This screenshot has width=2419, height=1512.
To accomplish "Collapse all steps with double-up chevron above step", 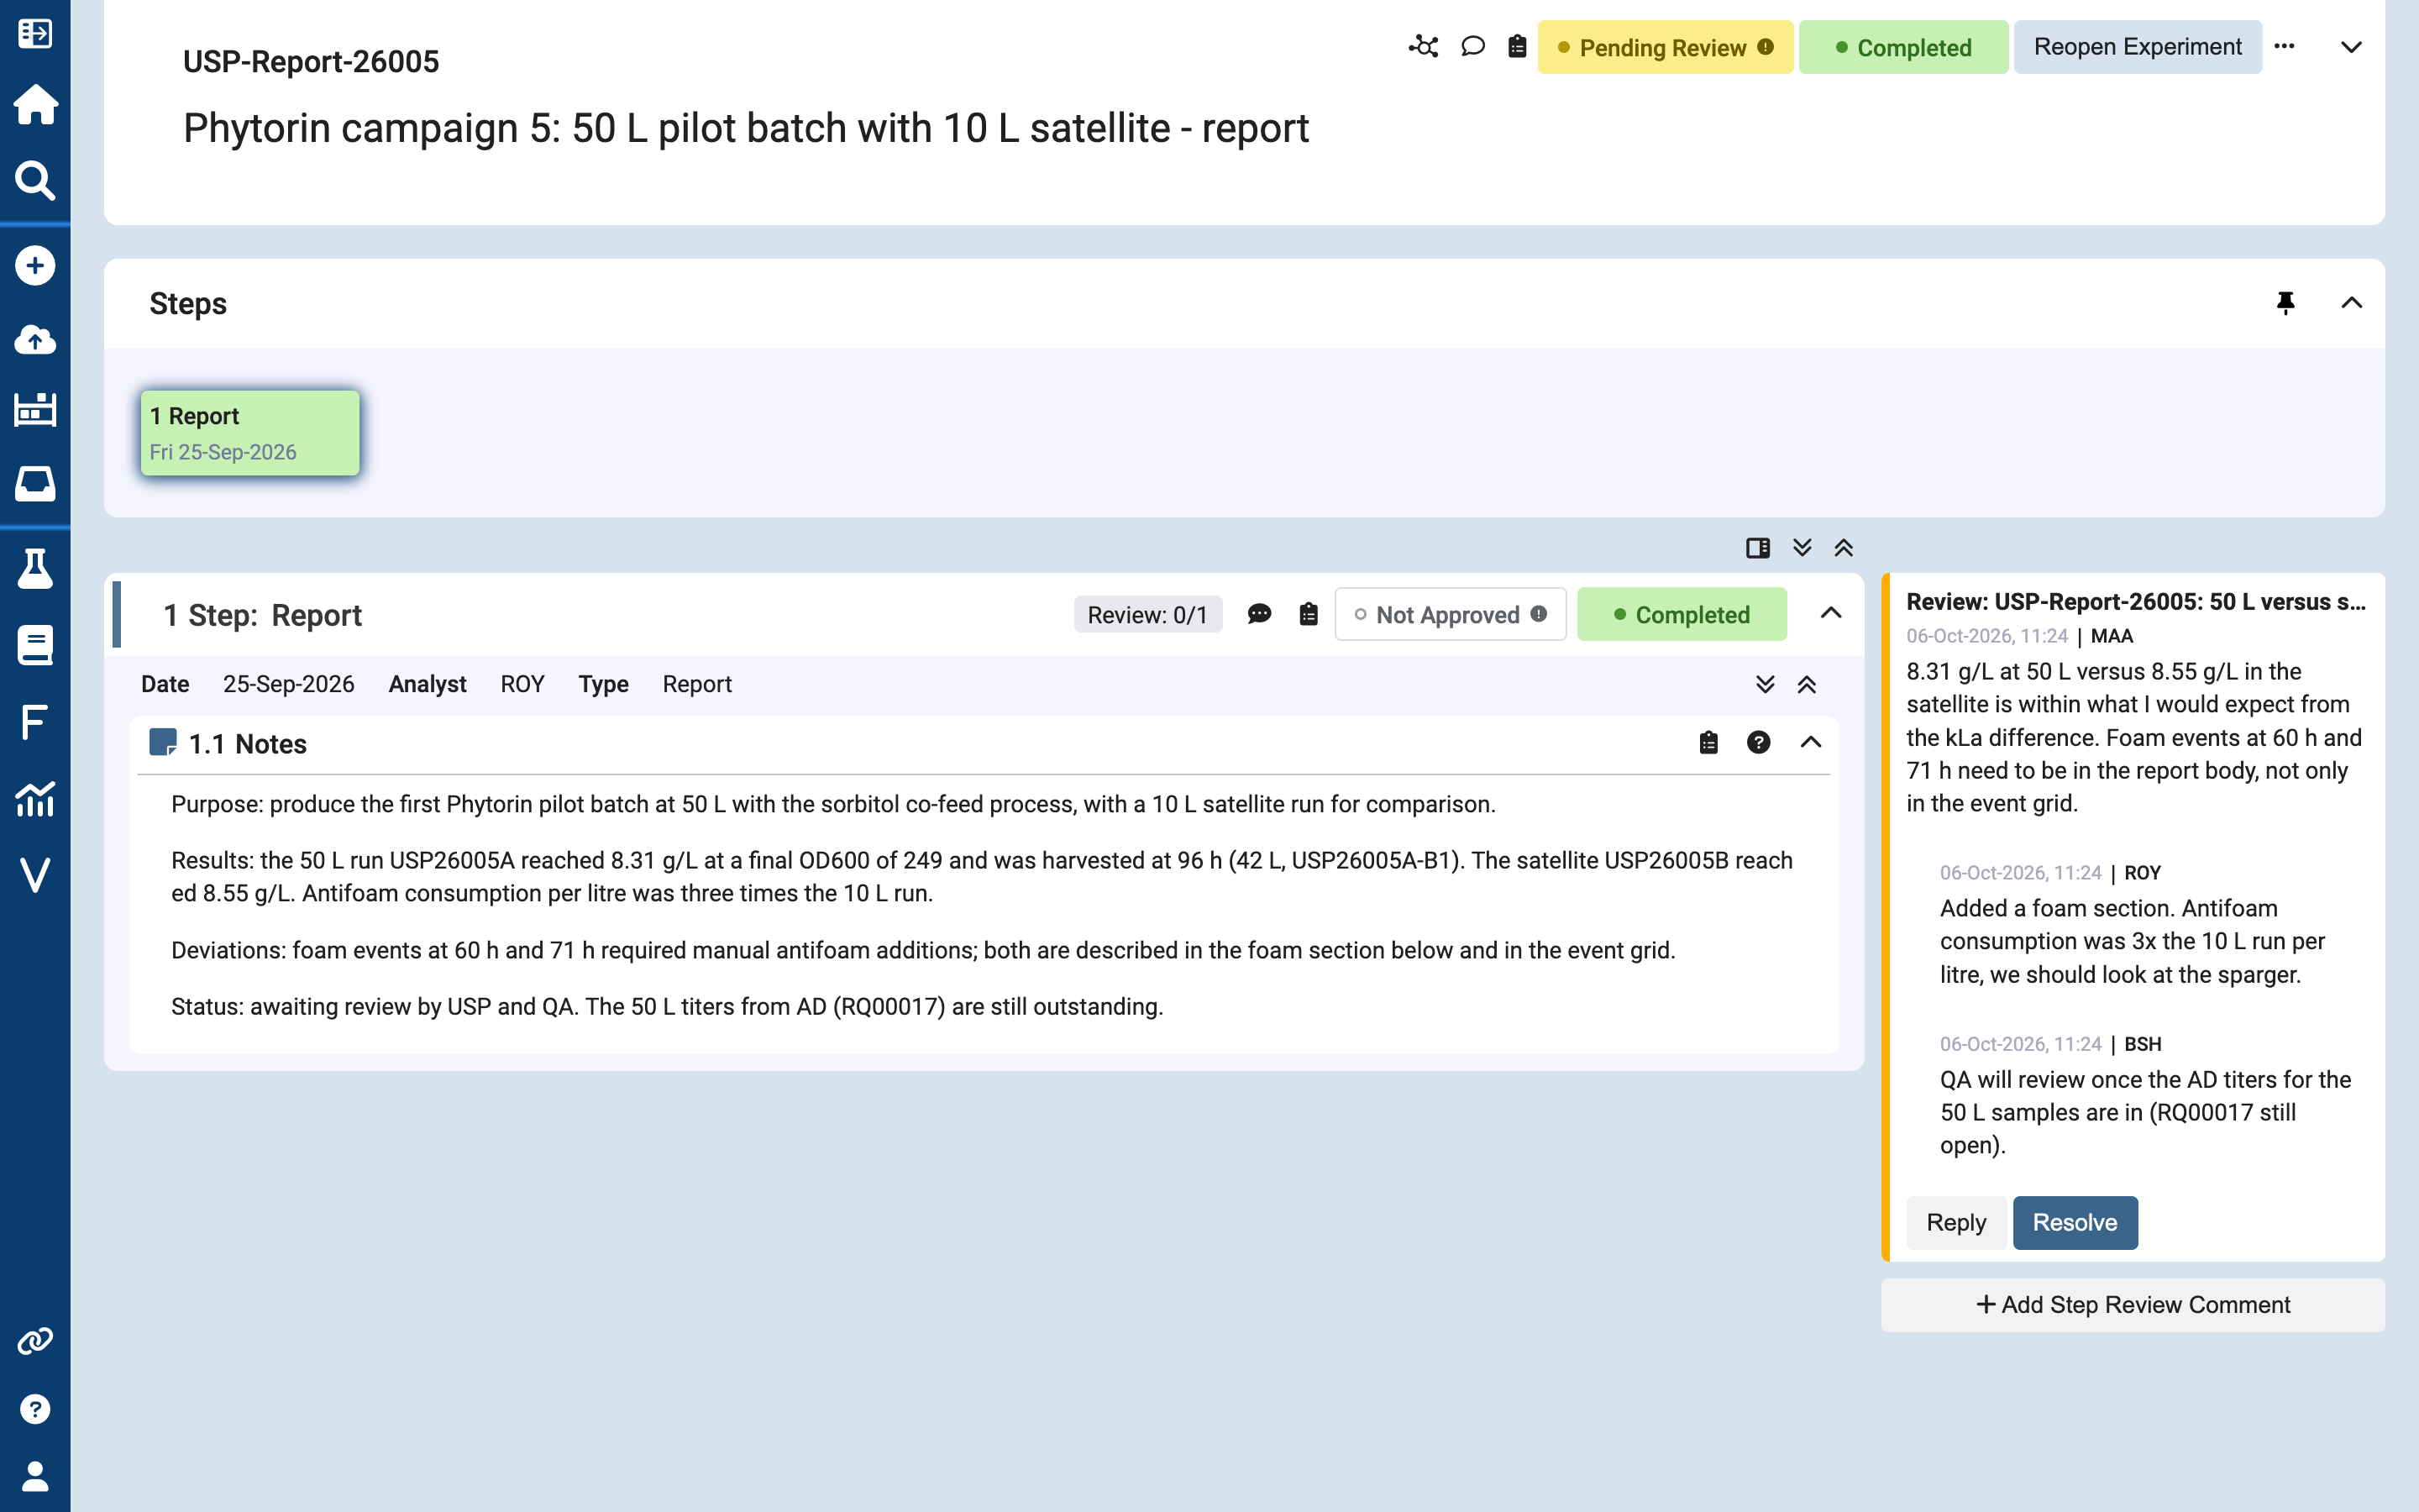I will coord(1844,548).
